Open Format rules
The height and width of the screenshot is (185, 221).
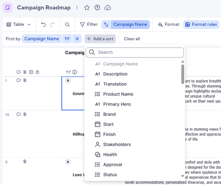201,24
